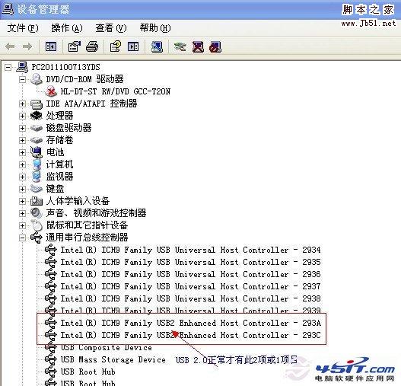Image resolution: width=401 pixels, height=386 pixels.
Task: Select the 电池 battery icon
Action: coord(37,152)
